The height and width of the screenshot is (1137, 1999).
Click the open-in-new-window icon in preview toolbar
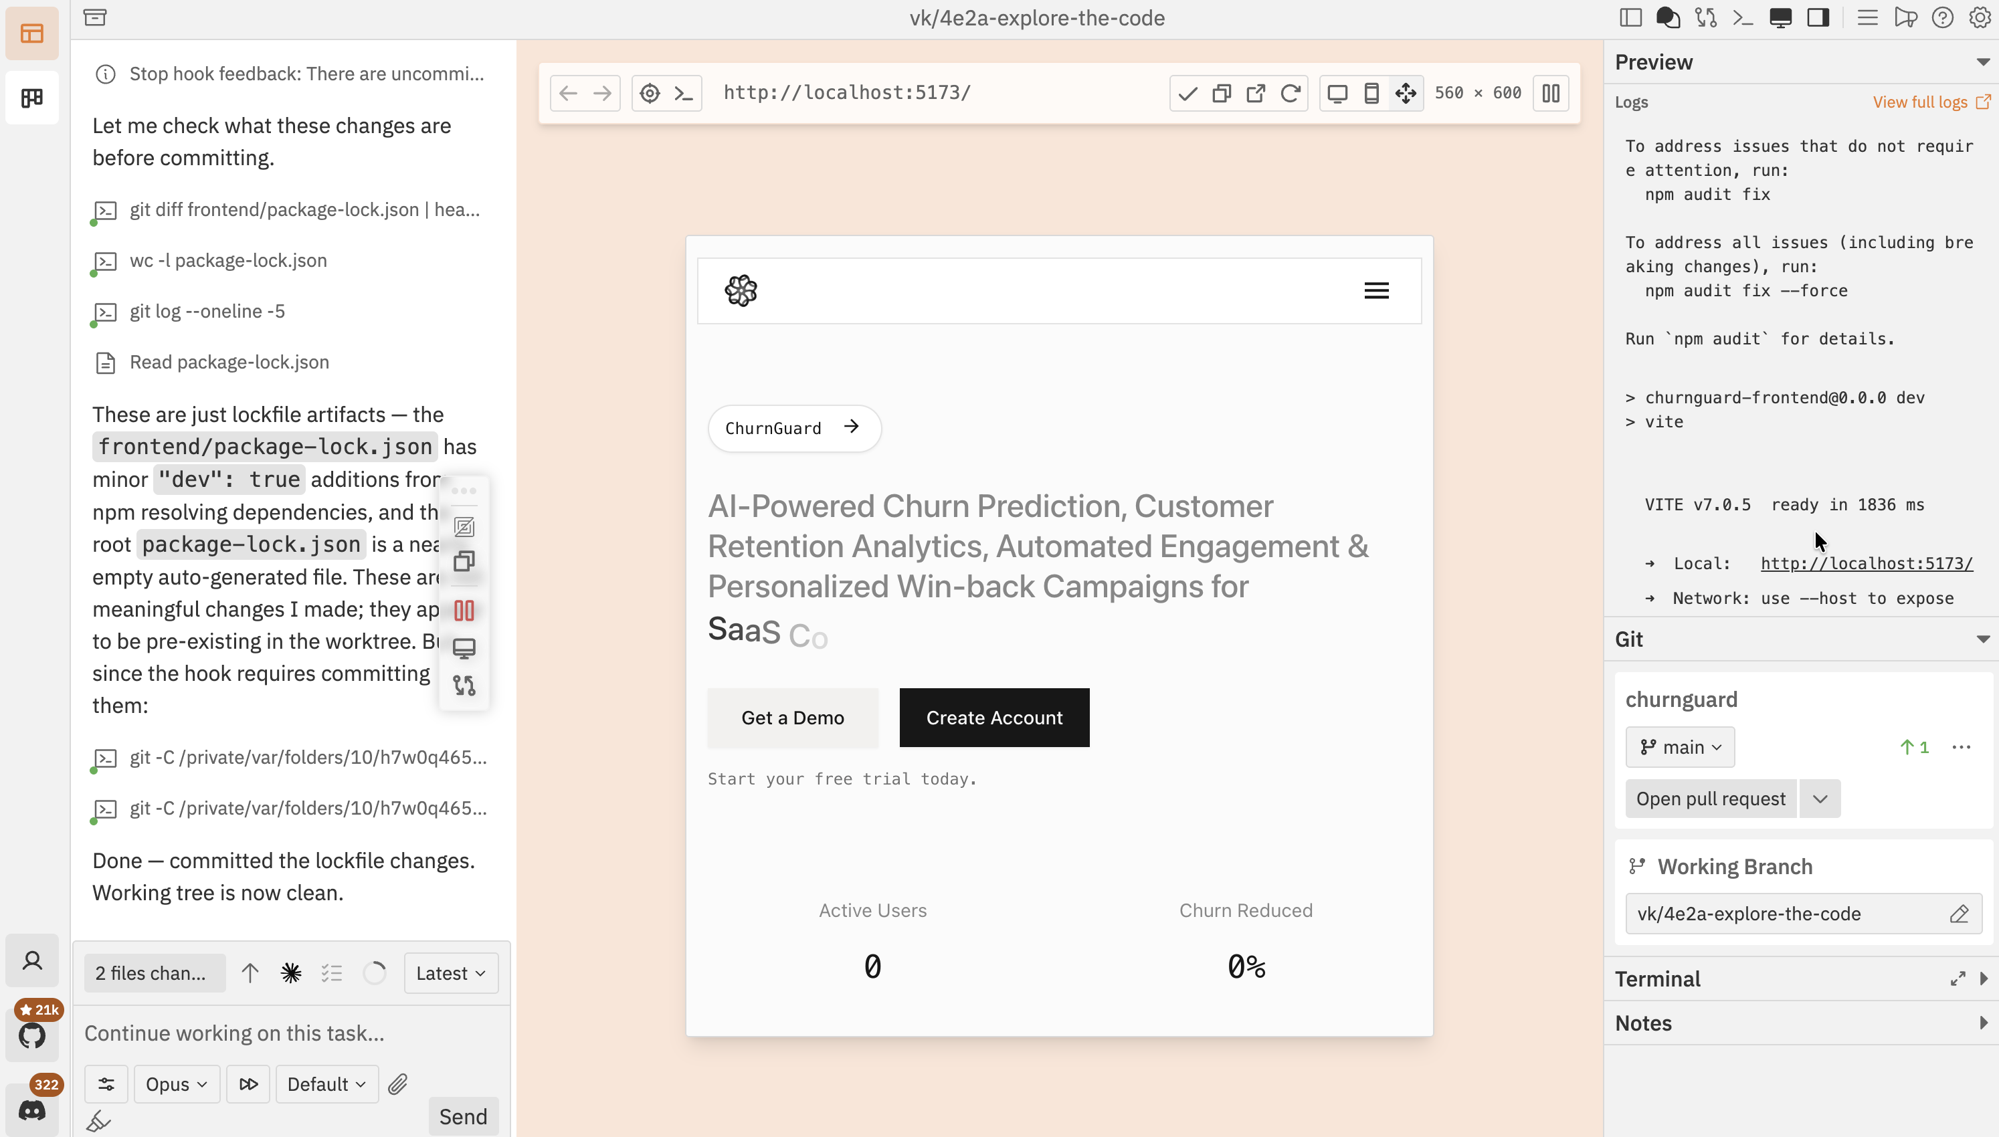(x=1256, y=92)
